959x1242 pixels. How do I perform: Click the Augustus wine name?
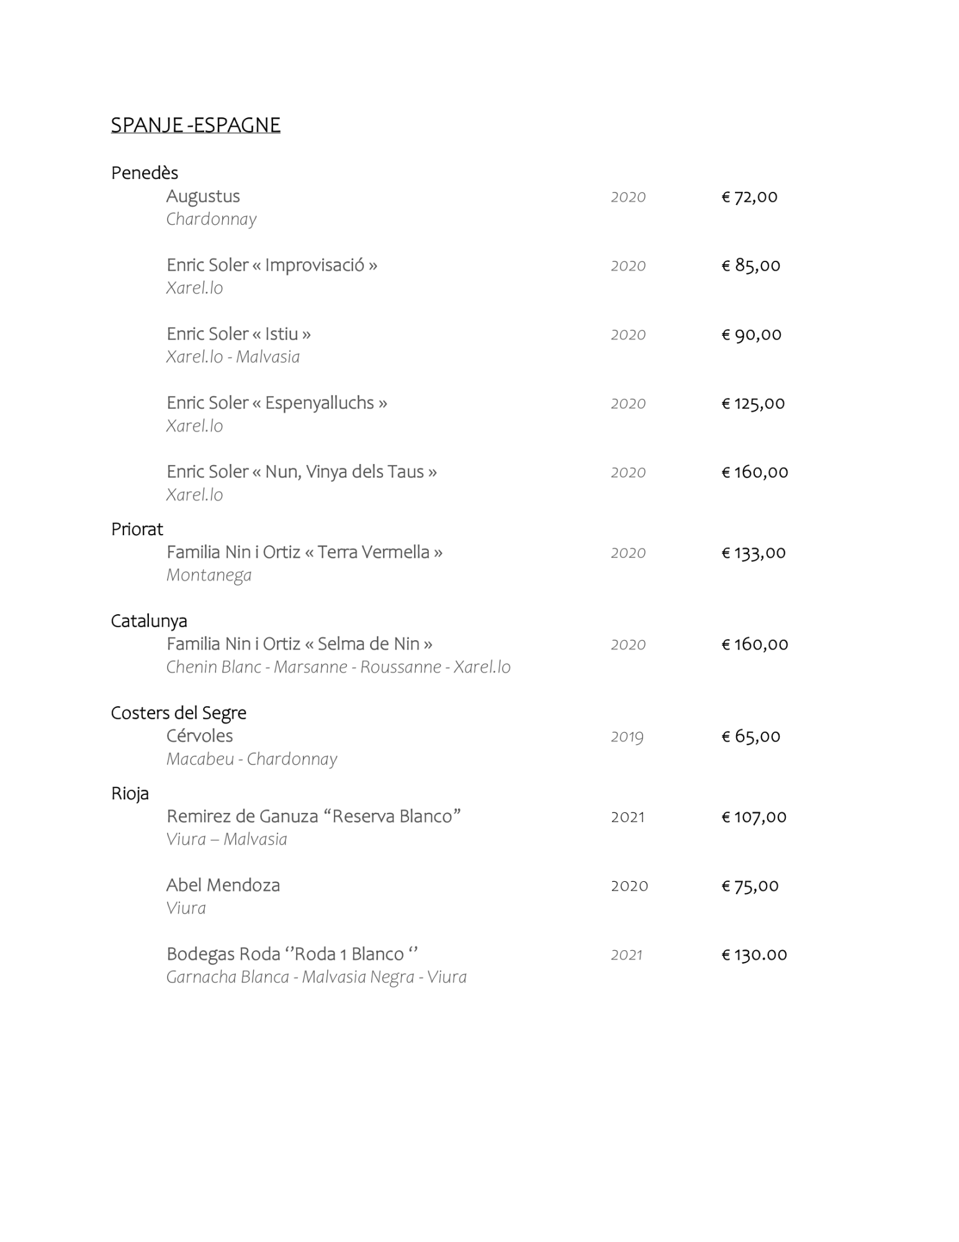pyautogui.click(x=203, y=196)
